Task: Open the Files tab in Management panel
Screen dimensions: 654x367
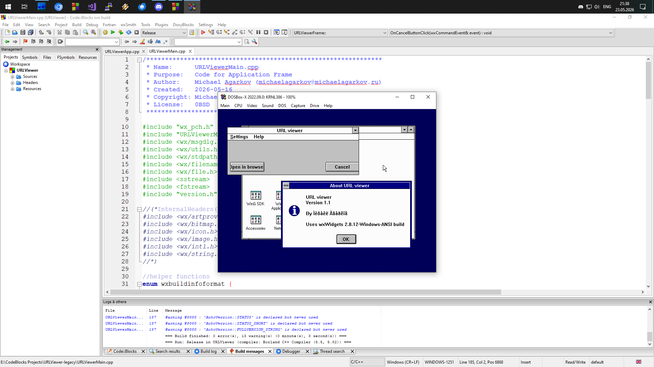Action: coord(47,57)
